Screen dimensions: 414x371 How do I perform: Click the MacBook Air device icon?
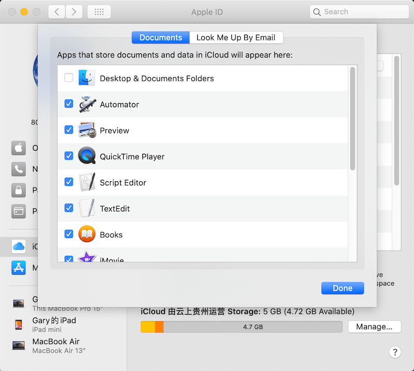point(19,345)
